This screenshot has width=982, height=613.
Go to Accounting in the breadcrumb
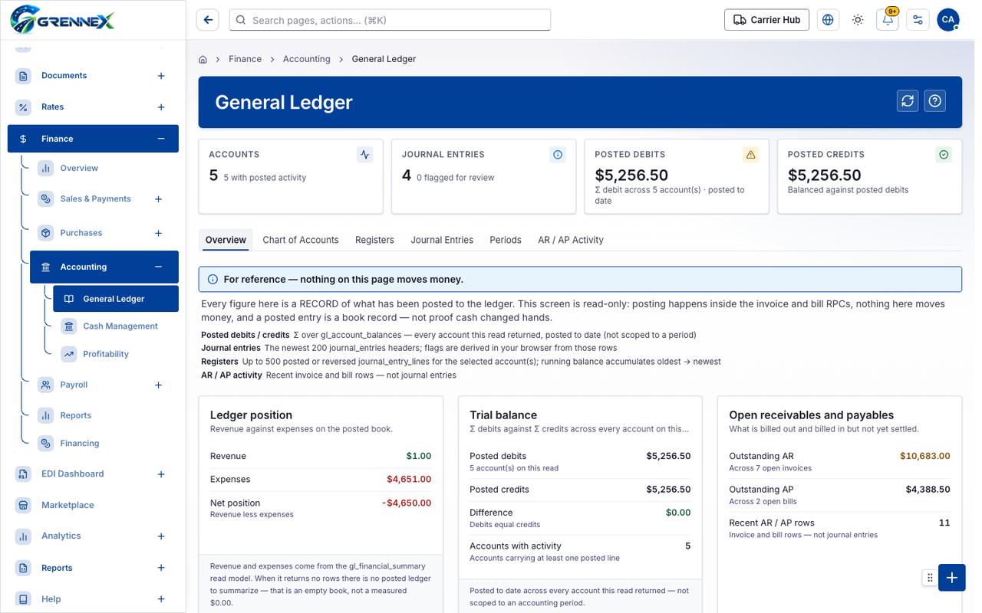tap(307, 59)
